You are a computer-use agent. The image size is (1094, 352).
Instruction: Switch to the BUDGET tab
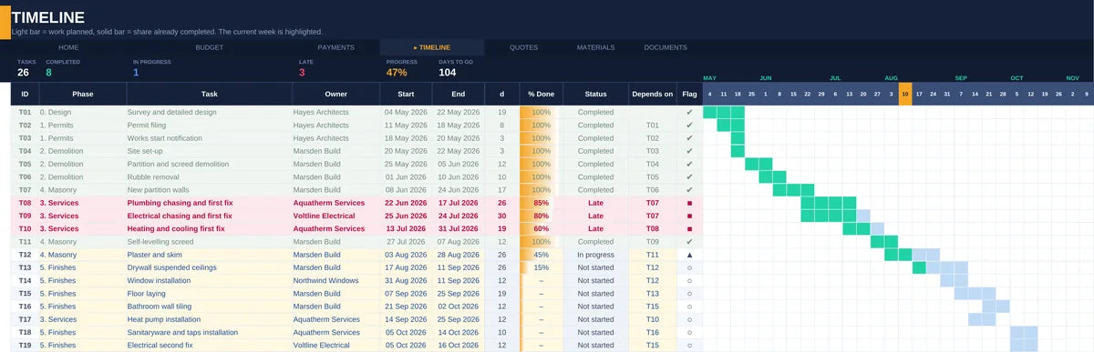pos(209,47)
